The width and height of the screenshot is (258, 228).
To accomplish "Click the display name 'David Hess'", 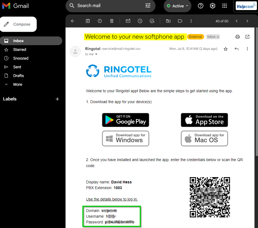I will pyautogui.click(x=122, y=182).
